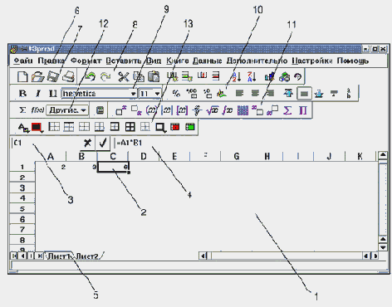Open the helvetica font name dropdown
392x307 pixels.
pyautogui.click(x=133, y=94)
